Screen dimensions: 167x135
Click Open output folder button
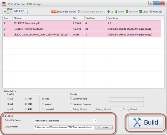coord(106,128)
